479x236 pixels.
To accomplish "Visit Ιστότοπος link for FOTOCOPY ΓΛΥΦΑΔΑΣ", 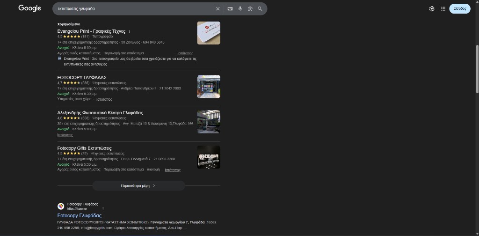I will coord(104,99).
